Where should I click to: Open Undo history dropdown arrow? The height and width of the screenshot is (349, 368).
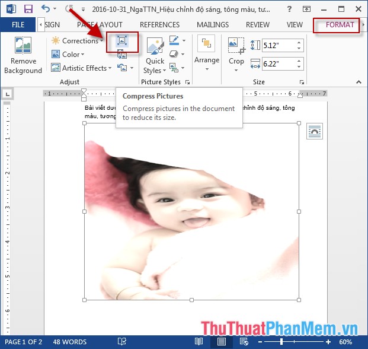(55, 9)
